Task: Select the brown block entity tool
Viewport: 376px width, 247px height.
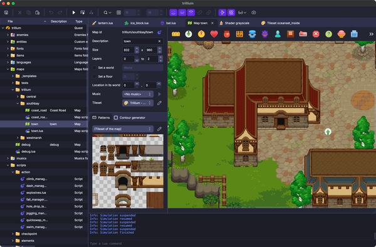Action: [290, 34]
